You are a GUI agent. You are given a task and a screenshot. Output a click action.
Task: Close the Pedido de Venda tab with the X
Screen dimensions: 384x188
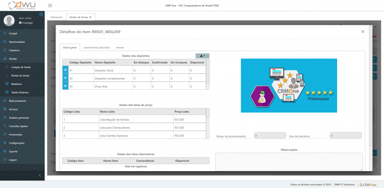[90, 17]
